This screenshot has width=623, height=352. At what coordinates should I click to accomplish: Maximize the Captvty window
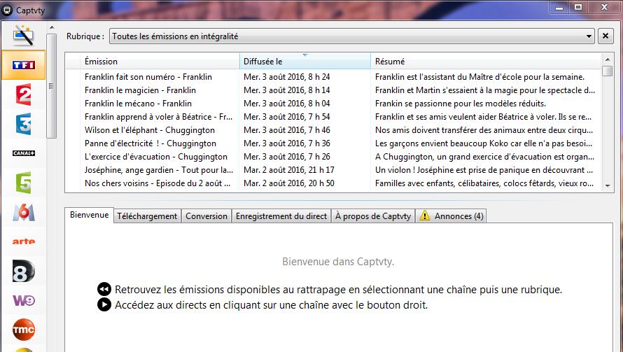click(578, 8)
